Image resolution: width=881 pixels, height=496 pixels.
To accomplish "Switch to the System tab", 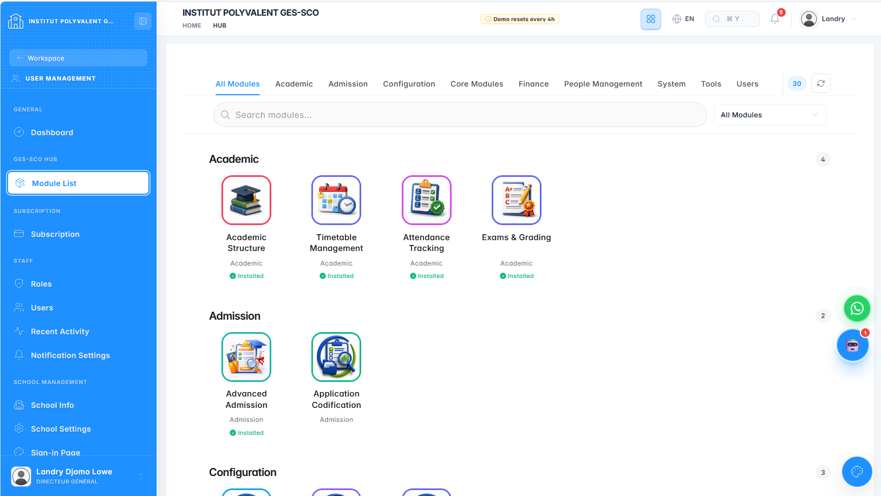I will click(671, 84).
